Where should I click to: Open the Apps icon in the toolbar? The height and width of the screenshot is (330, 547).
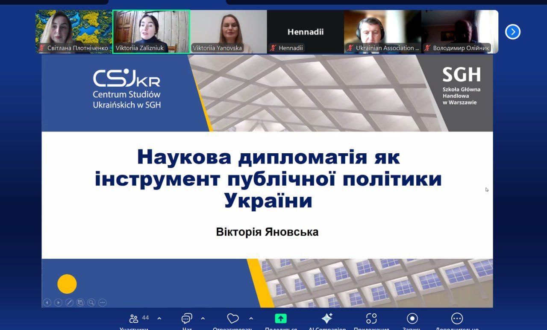click(x=371, y=318)
